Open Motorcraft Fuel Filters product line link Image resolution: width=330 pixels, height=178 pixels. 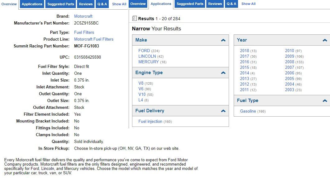tap(94, 39)
